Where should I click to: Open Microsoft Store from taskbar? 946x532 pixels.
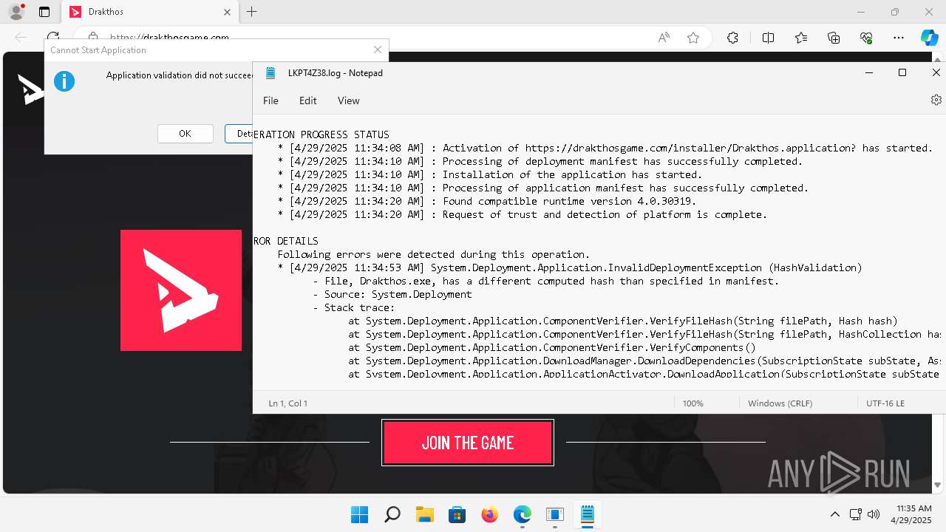[457, 514]
